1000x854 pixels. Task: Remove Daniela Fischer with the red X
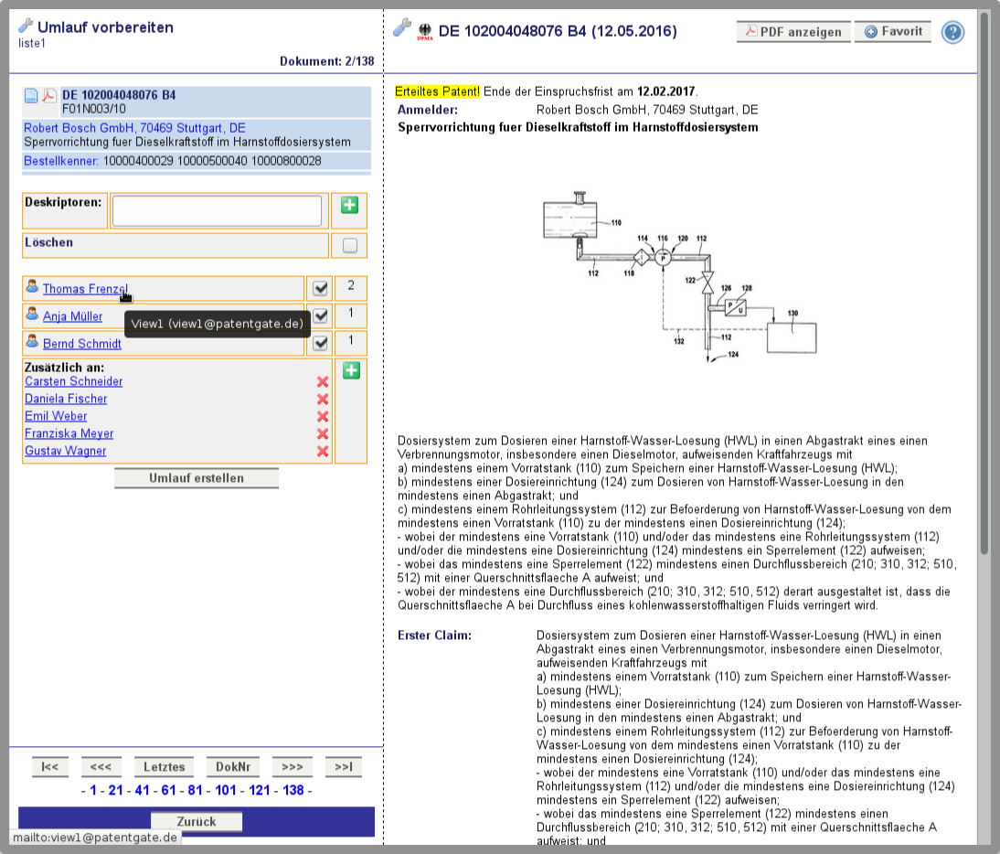pos(323,400)
